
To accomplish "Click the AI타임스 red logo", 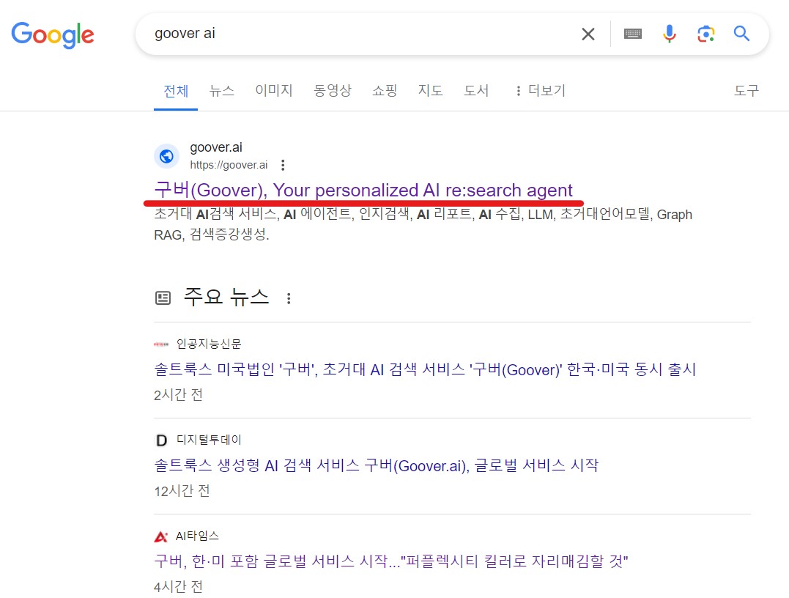I will click(x=161, y=536).
